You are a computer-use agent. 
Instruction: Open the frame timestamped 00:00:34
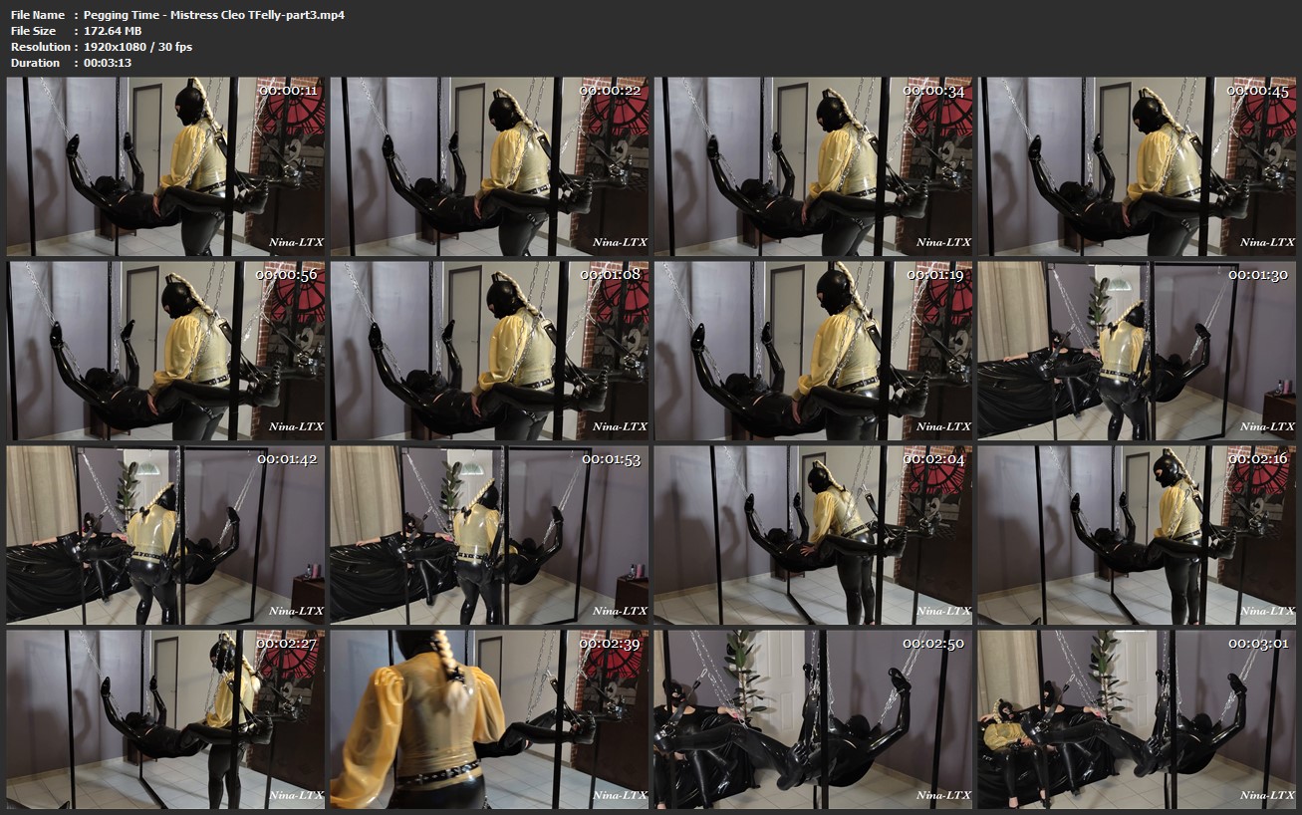(x=813, y=166)
